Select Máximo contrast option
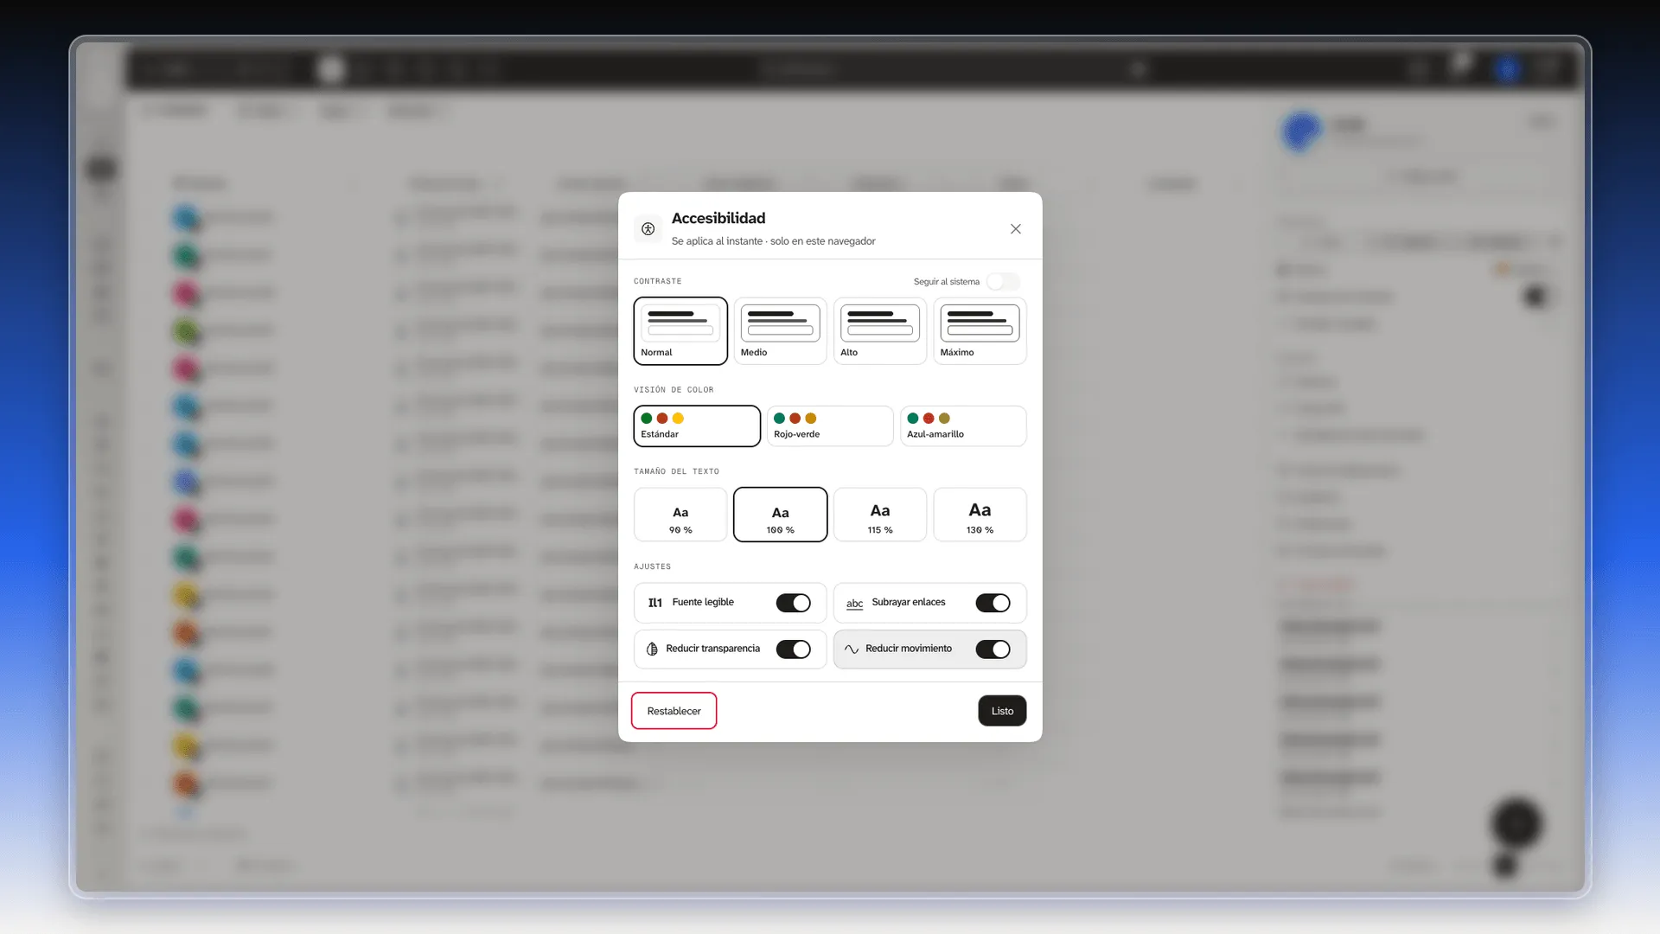The width and height of the screenshot is (1660, 934). [x=980, y=331]
